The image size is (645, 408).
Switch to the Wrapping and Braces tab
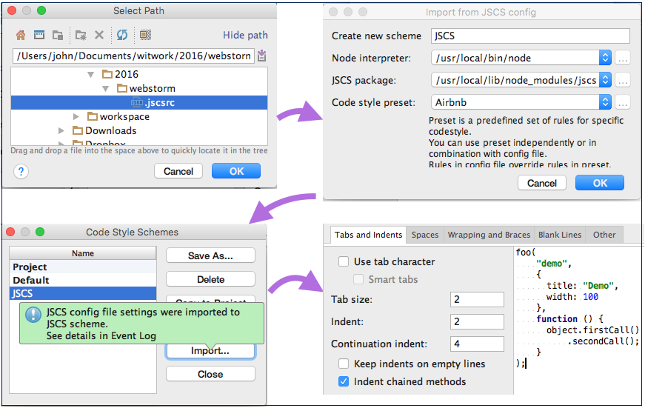pos(489,235)
